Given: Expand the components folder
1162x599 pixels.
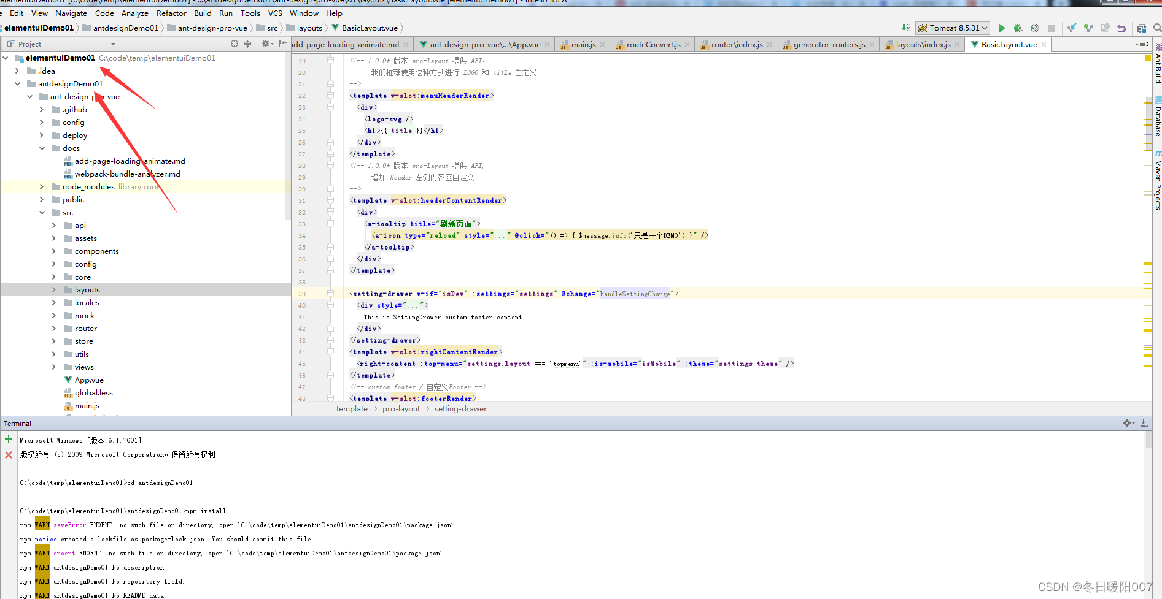Looking at the screenshot, I should [x=54, y=251].
